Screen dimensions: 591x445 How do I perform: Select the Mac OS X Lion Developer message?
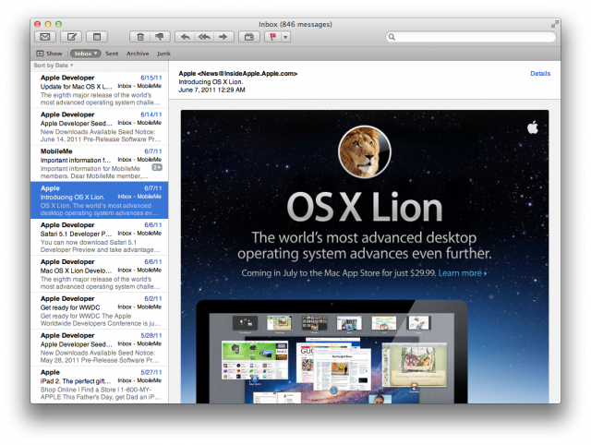click(x=100, y=274)
